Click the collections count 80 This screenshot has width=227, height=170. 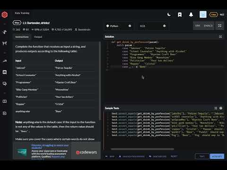[x=26, y=30]
